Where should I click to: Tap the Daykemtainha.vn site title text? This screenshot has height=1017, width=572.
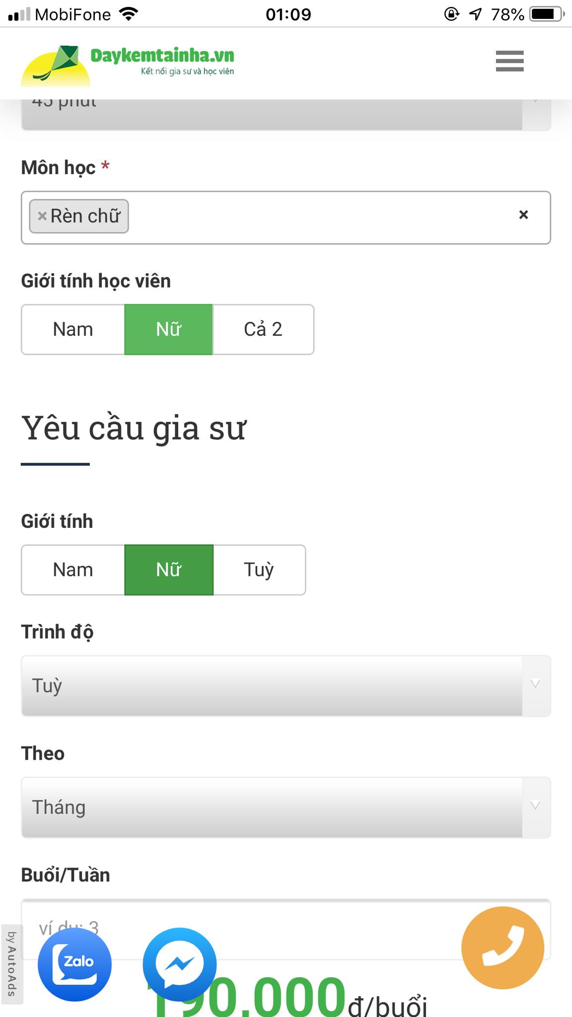coord(162,56)
